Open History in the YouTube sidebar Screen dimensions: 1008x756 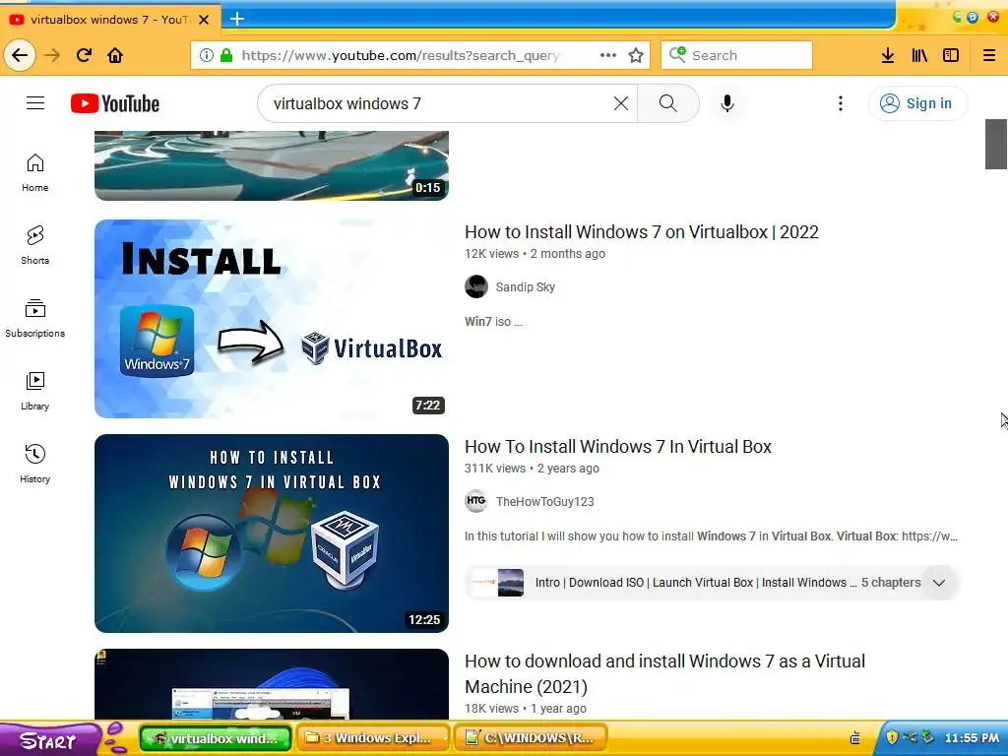[34, 464]
